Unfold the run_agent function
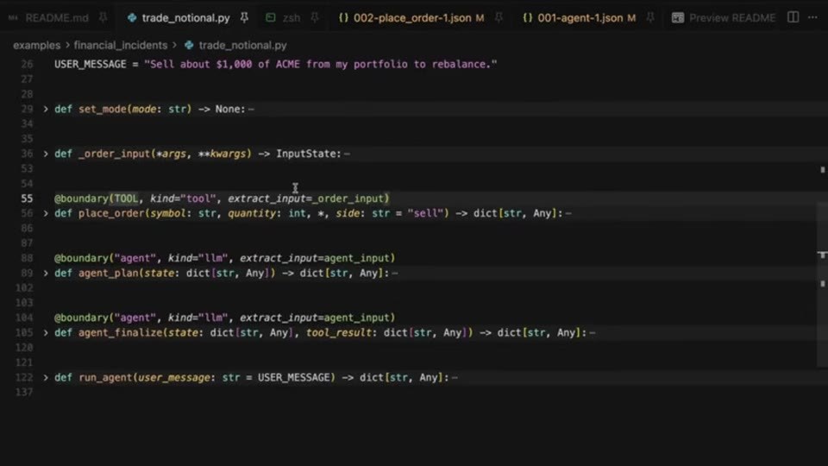Screen dimensions: 828x466 (46, 377)
